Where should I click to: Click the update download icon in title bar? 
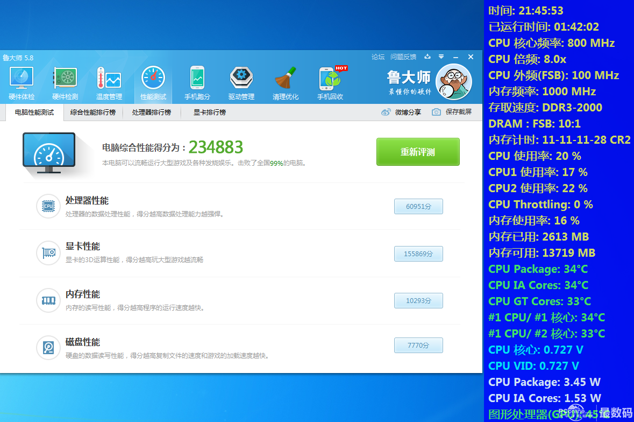pos(428,57)
